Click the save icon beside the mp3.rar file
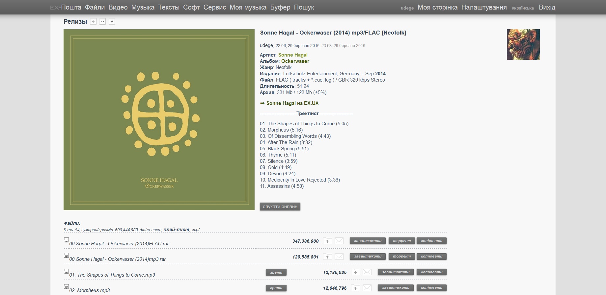Image resolution: width=606 pixels, height=295 pixels. coord(66,256)
